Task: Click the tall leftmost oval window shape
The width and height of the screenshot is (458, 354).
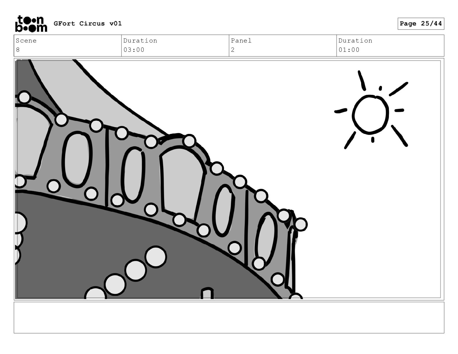Action: [x=77, y=159]
